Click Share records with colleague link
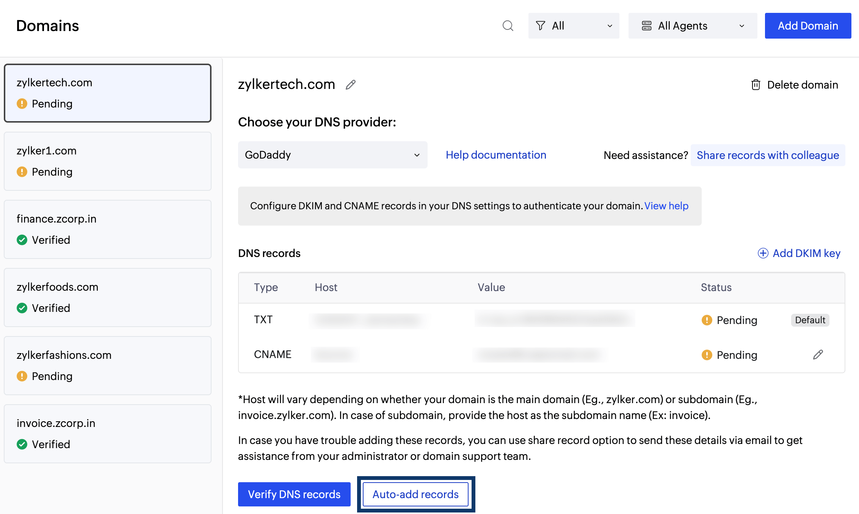 [768, 155]
